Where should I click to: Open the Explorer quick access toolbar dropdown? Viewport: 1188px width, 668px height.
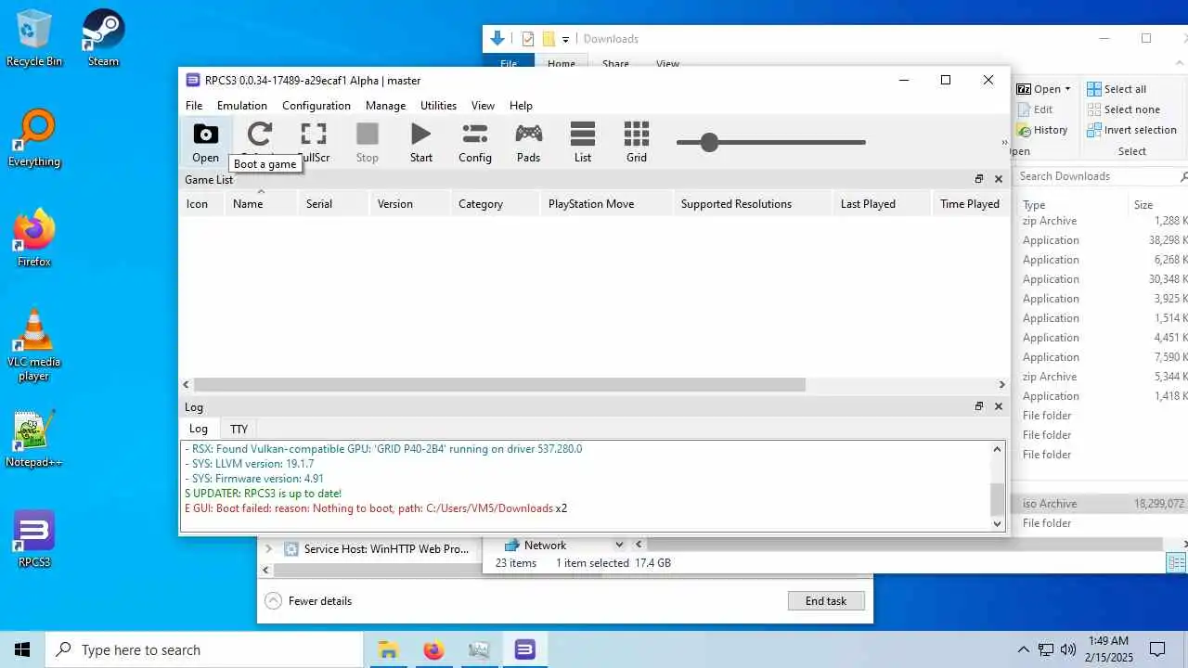click(x=565, y=39)
